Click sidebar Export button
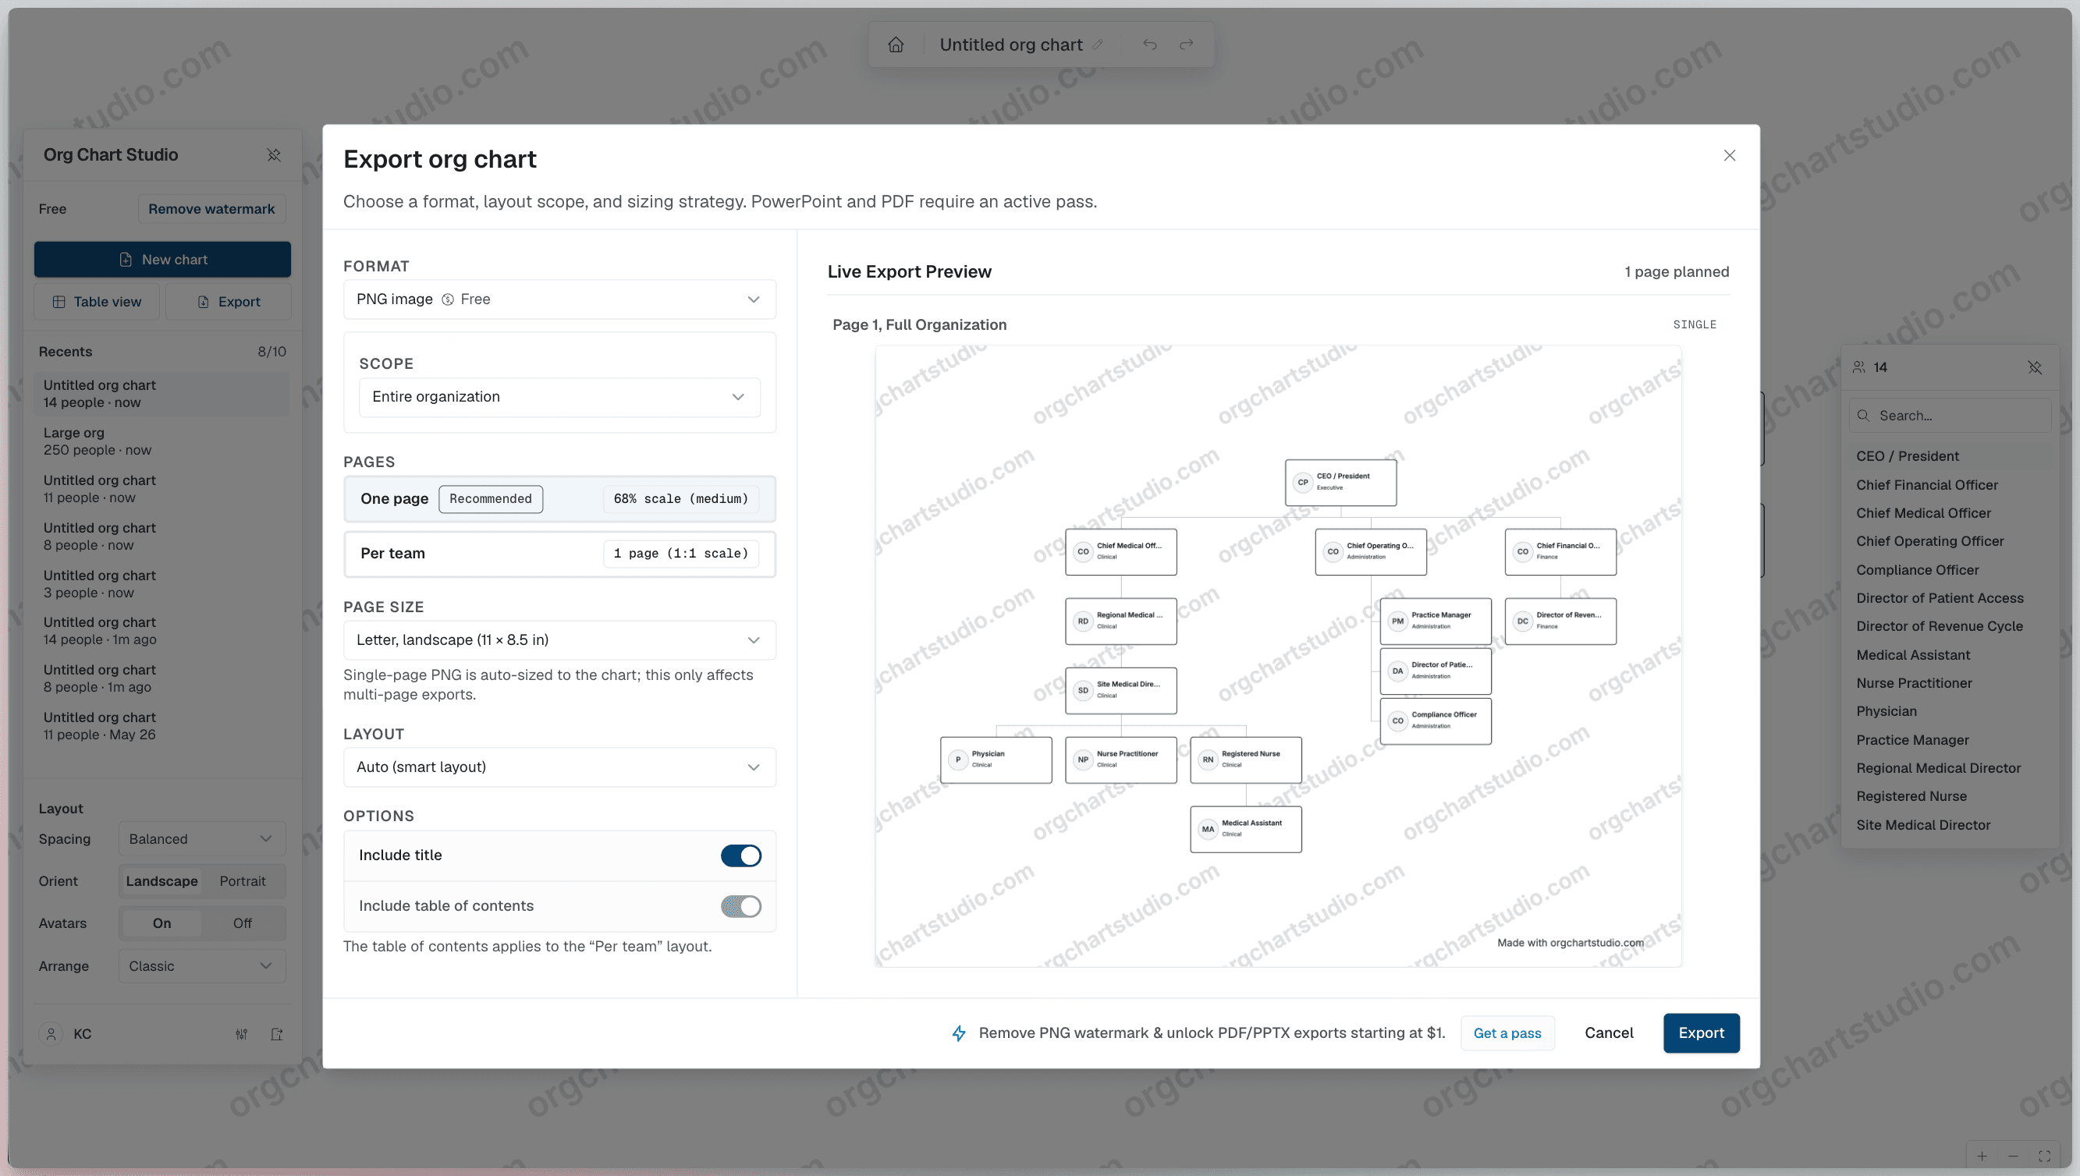Viewport: 2080px width, 1176px height. [229, 302]
